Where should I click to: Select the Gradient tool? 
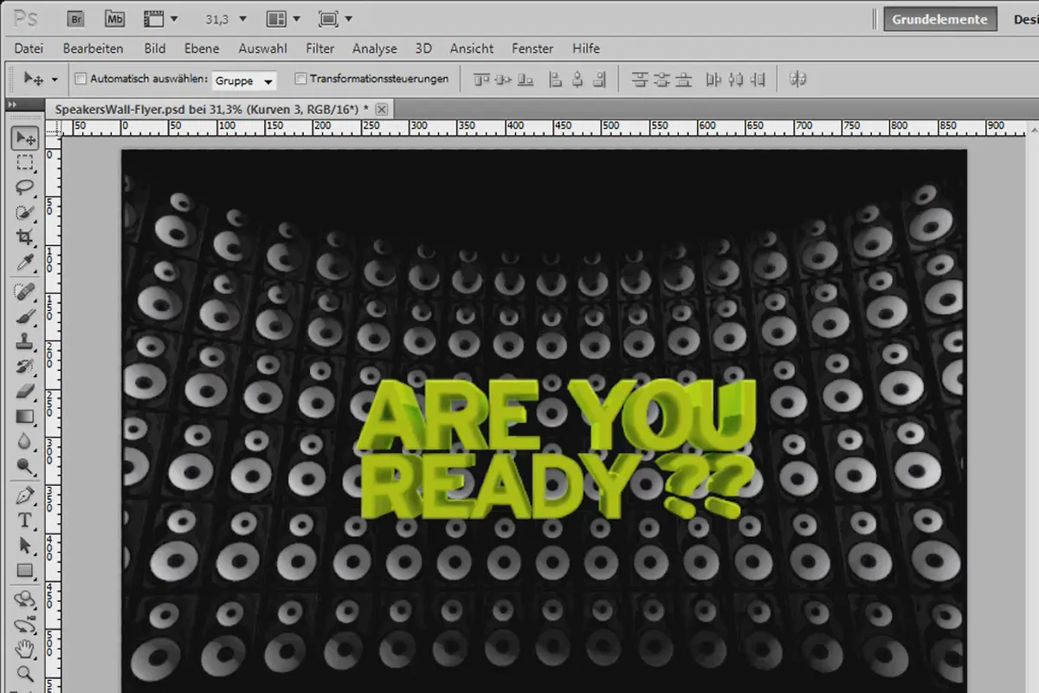[x=24, y=417]
